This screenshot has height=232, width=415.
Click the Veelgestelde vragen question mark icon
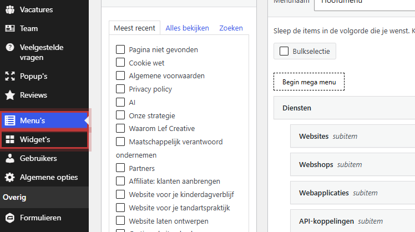(x=10, y=47)
